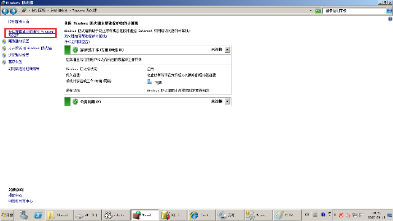Viewport: 393px width, 221px height.
Task: Click the 未连接 status text
Action: click(217, 101)
